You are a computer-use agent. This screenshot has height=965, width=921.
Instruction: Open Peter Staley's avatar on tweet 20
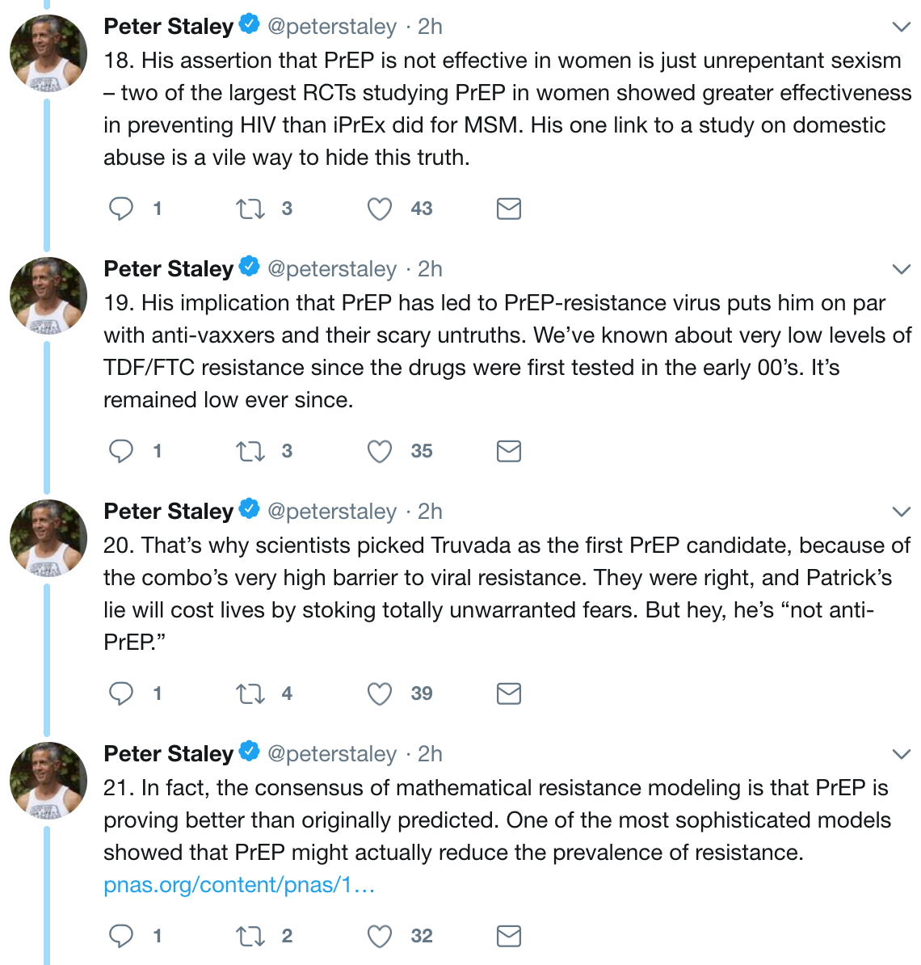48,537
